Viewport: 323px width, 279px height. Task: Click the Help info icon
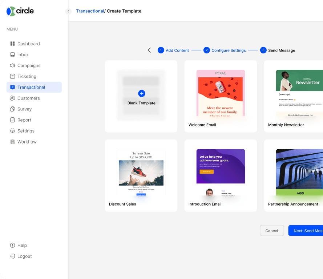[x=13, y=246]
